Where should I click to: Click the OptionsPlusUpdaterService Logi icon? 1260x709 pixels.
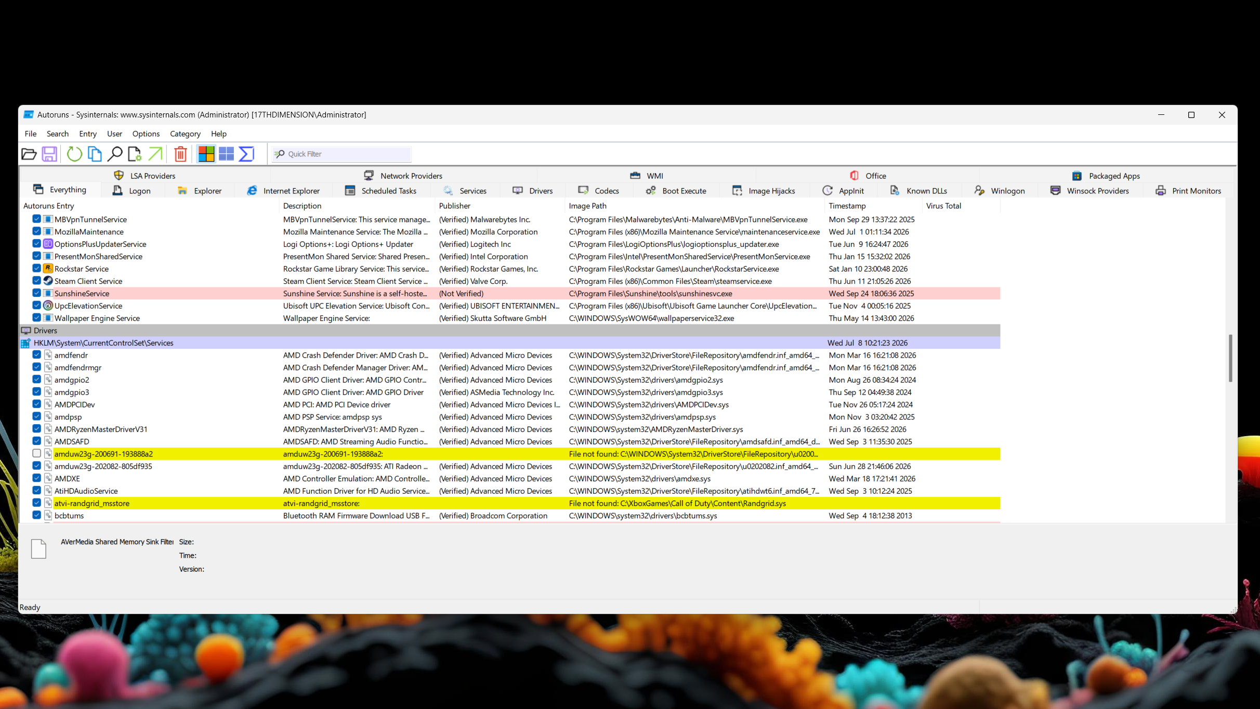(48, 244)
